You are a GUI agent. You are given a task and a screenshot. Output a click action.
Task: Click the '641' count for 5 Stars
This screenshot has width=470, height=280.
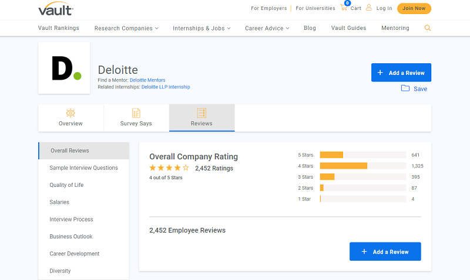(415, 155)
